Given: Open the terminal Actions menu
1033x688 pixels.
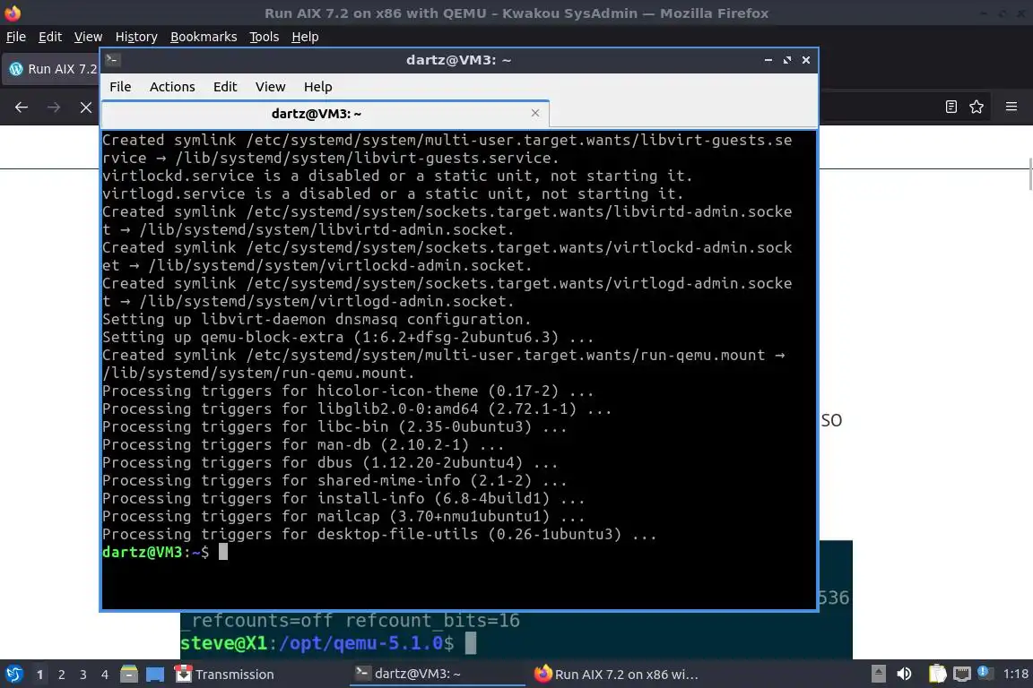Looking at the screenshot, I should pyautogui.click(x=172, y=87).
